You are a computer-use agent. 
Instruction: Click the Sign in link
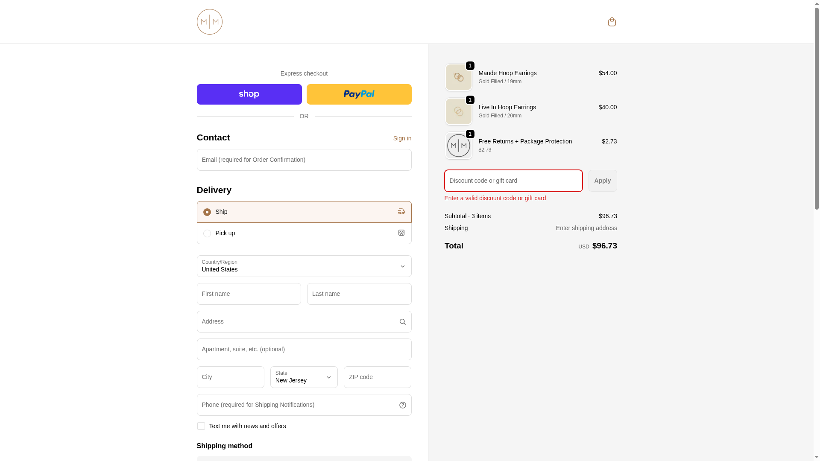(x=402, y=138)
